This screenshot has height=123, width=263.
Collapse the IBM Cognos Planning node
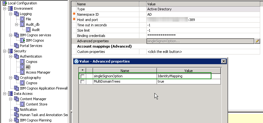(11, 120)
